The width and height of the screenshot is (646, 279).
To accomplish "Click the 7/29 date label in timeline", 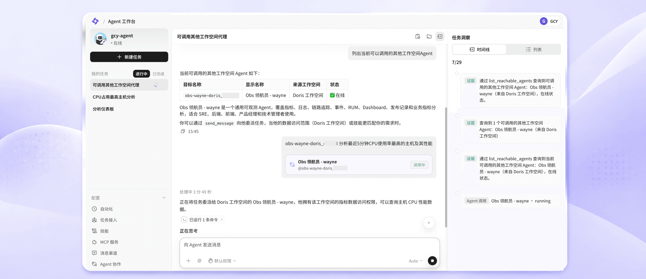I will (x=457, y=62).
